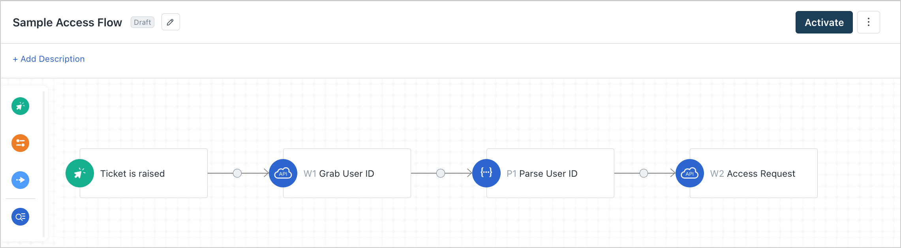Click connector circle between P1 and W2
This screenshot has height=248, width=901.
(x=644, y=173)
